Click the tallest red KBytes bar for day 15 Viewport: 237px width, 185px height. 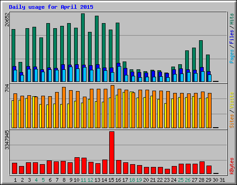point(112,153)
